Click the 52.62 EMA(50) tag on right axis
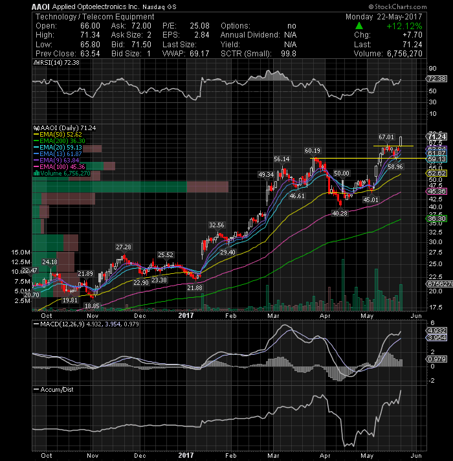Screen dimensions: 453x461 (x=437, y=174)
